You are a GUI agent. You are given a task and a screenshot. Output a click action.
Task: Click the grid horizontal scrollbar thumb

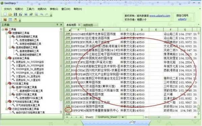point(159,117)
